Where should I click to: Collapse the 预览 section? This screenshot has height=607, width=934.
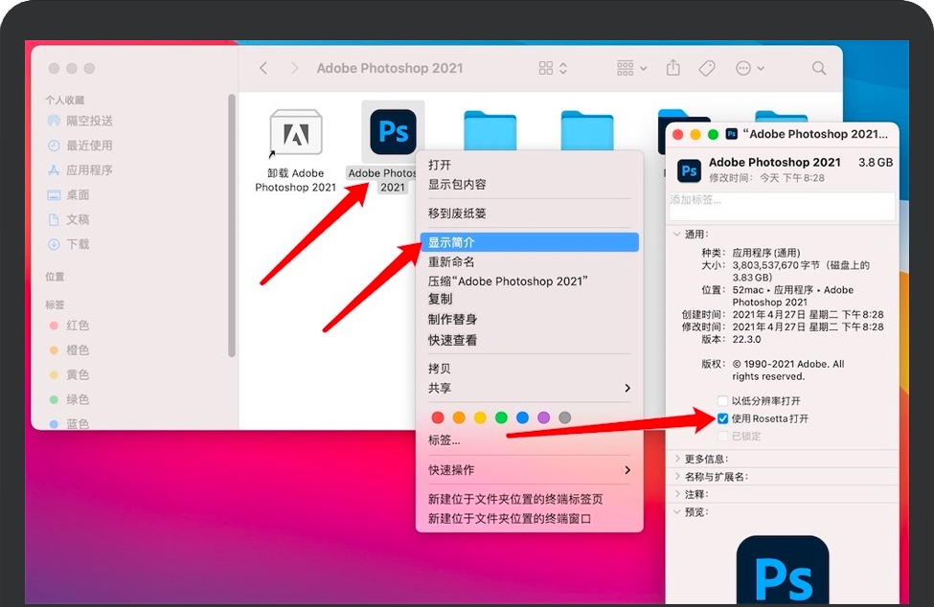pos(676,511)
